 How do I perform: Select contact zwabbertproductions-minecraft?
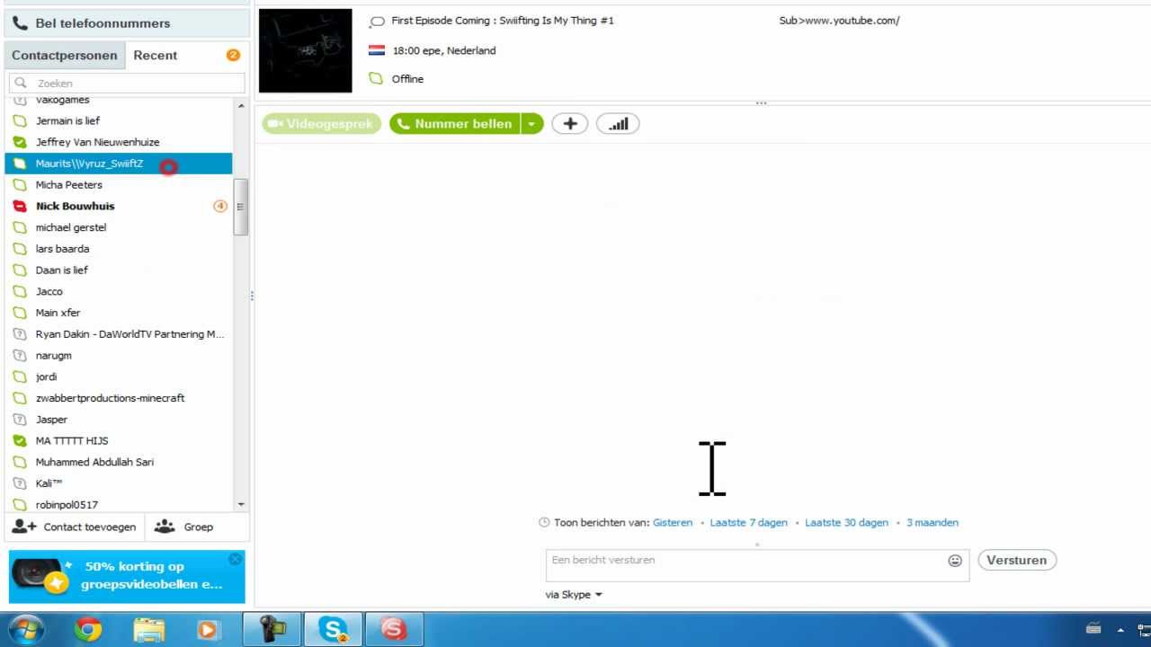tap(119, 398)
